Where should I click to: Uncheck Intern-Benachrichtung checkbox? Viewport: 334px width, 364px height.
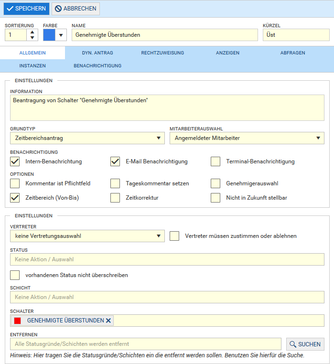coord(15,161)
